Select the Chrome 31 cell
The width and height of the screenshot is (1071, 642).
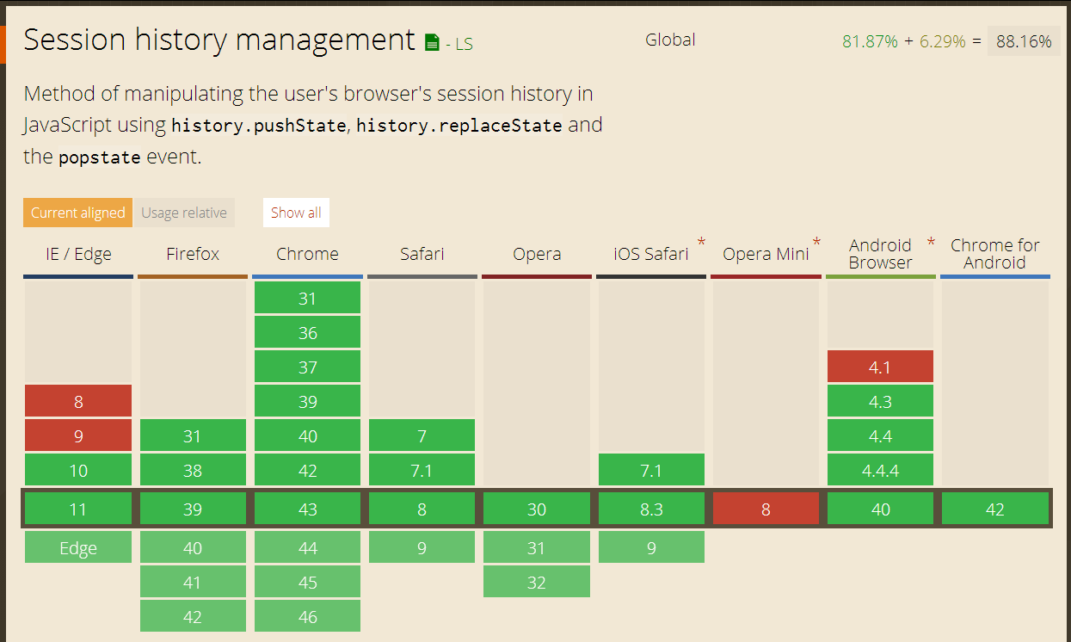pos(307,298)
